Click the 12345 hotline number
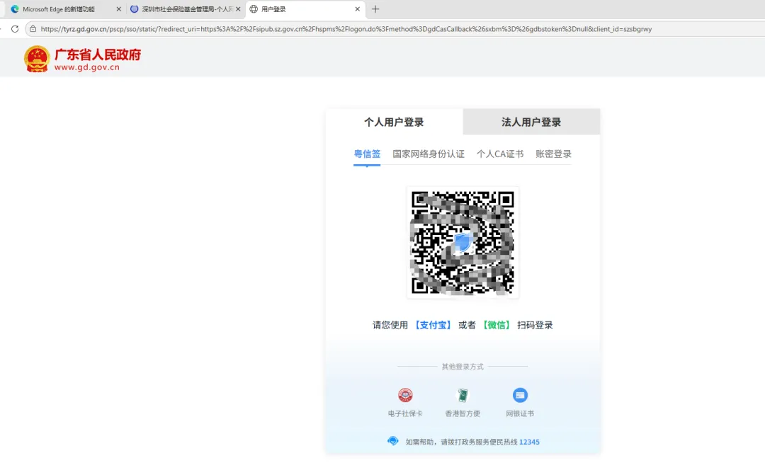Viewport: 765px width, 475px height. [x=529, y=442]
